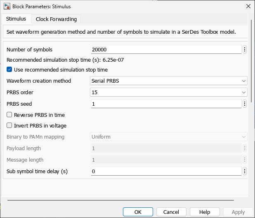Disable Use recommended simulation stop time

coord(9,70)
